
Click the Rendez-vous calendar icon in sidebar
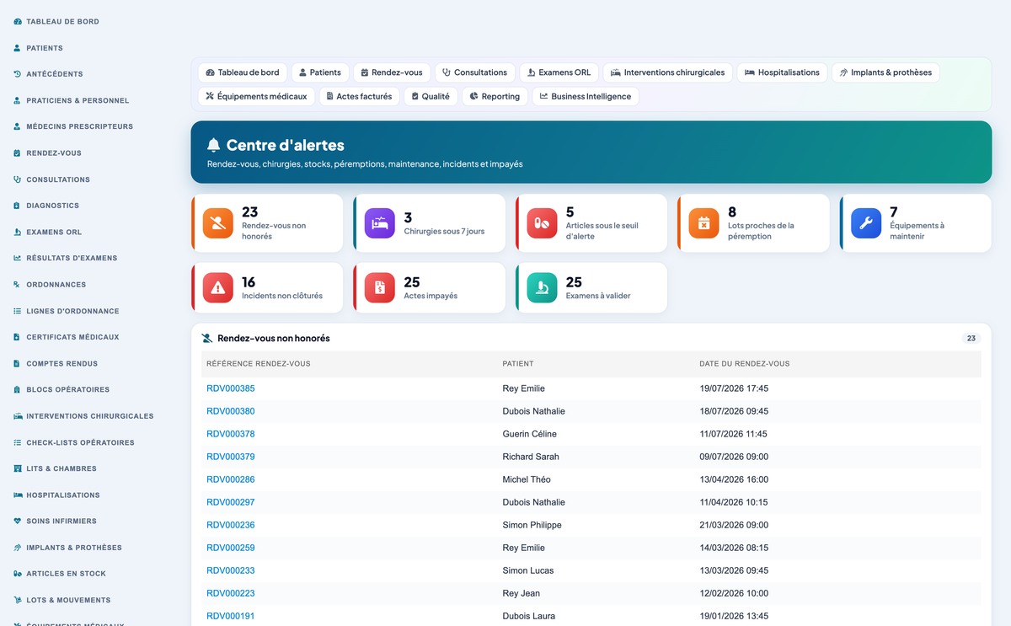(x=18, y=153)
